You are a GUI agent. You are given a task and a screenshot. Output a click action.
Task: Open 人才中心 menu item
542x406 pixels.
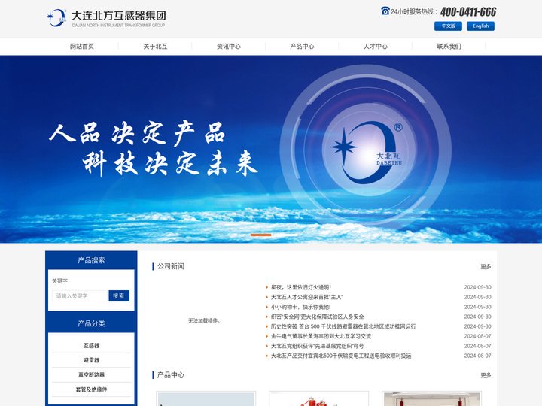pos(376,47)
